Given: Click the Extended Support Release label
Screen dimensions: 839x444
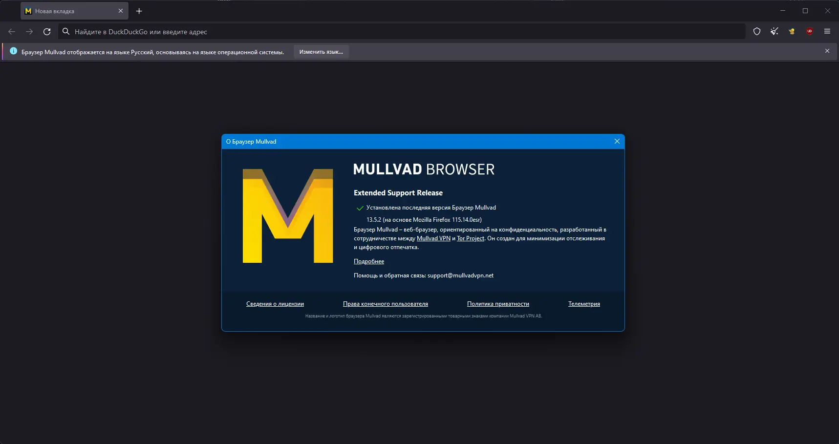Looking at the screenshot, I should [x=398, y=193].
